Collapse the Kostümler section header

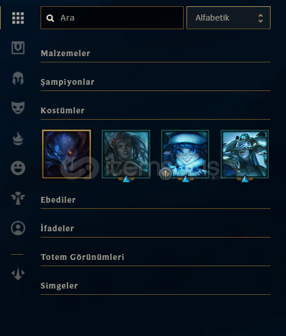156,111
